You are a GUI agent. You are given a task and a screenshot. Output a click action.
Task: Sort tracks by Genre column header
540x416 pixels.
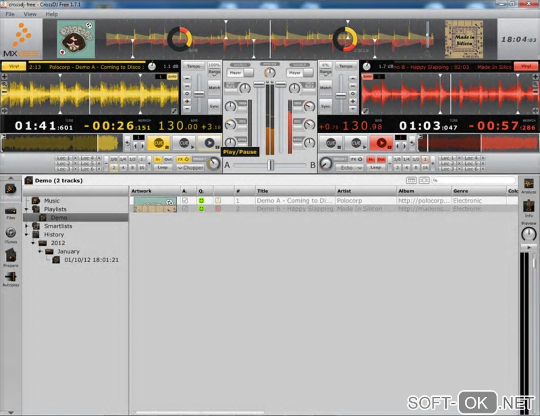click(479, 191)
